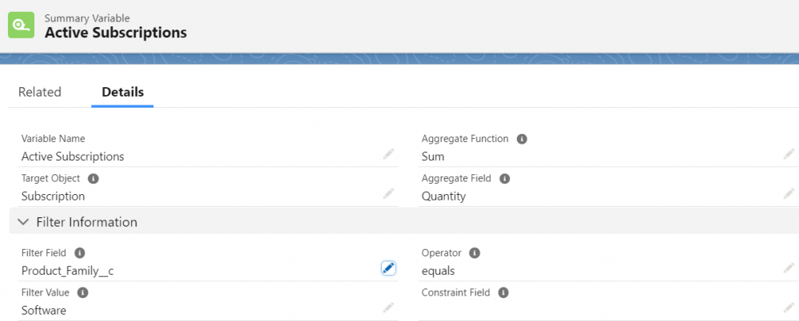This screenshot has width=799, height=321.
Task: Click info icon next to Operator label
Action: tap(474, 253)
